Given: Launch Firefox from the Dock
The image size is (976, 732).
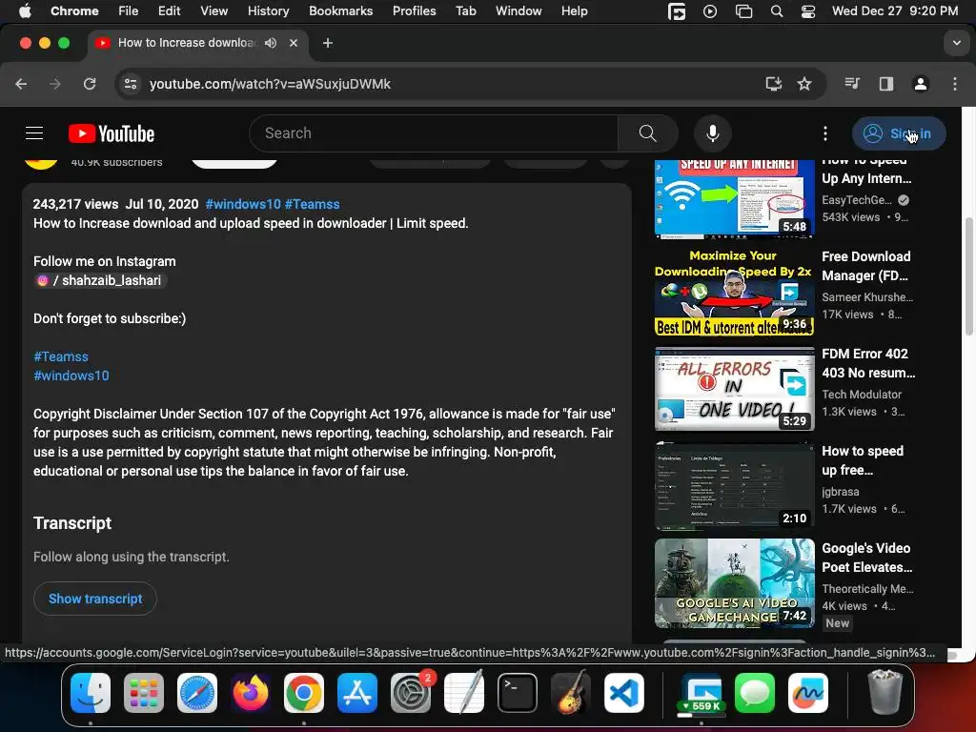Looking at the screenshot, I should (x=251, y=693).
